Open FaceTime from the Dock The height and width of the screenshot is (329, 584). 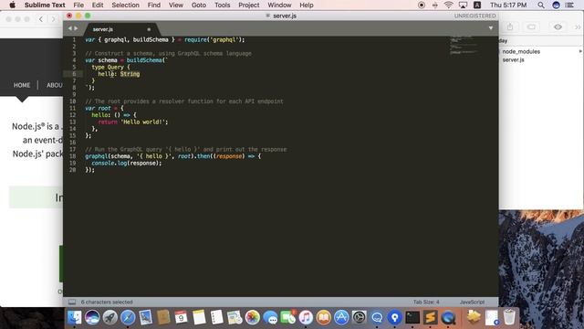pos(288,317)
